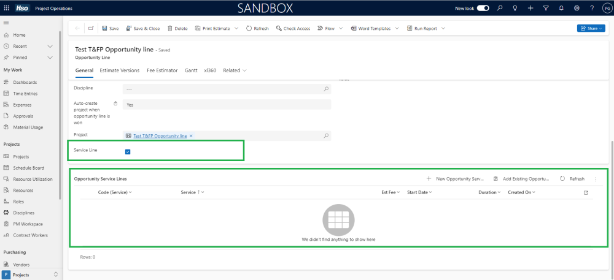
Task: Refresh the Opportunity Service Lines subgrid
Action: pos(572,179)
